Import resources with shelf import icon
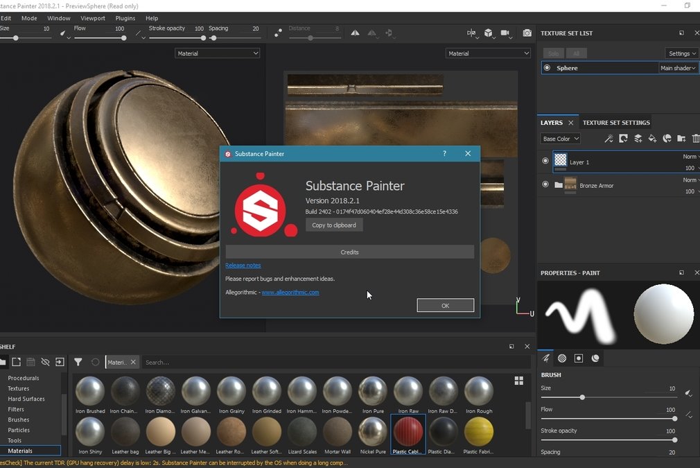 pos(60,362)
